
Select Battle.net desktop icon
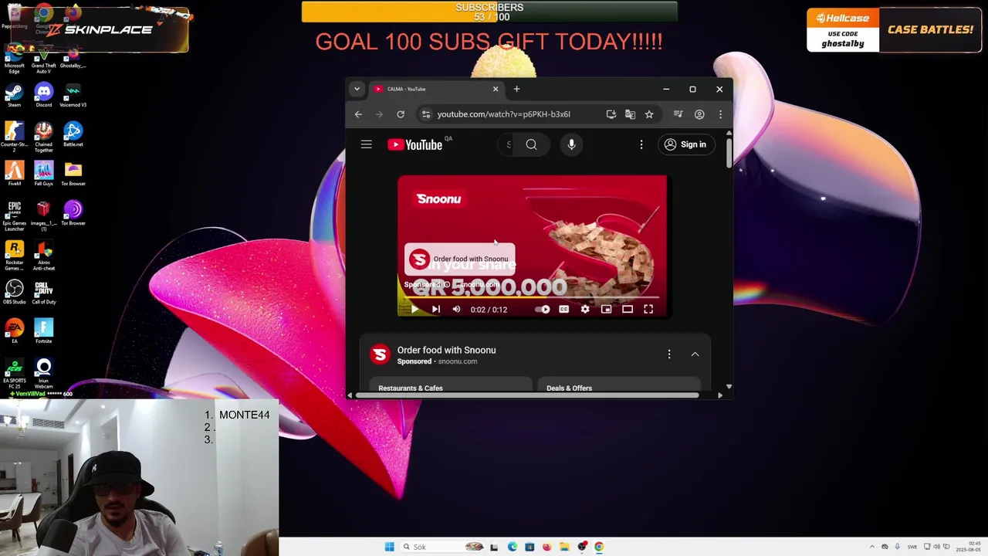pos(73,135)
